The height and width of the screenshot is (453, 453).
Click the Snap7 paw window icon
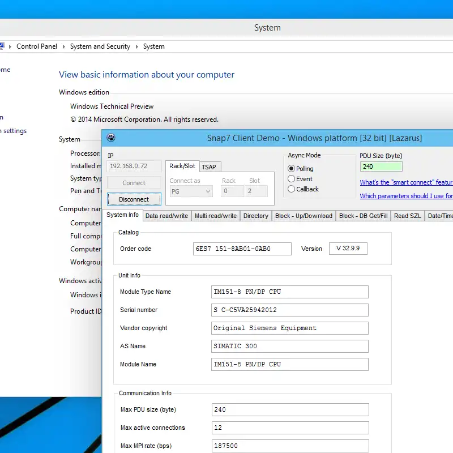tap(111, 138)
